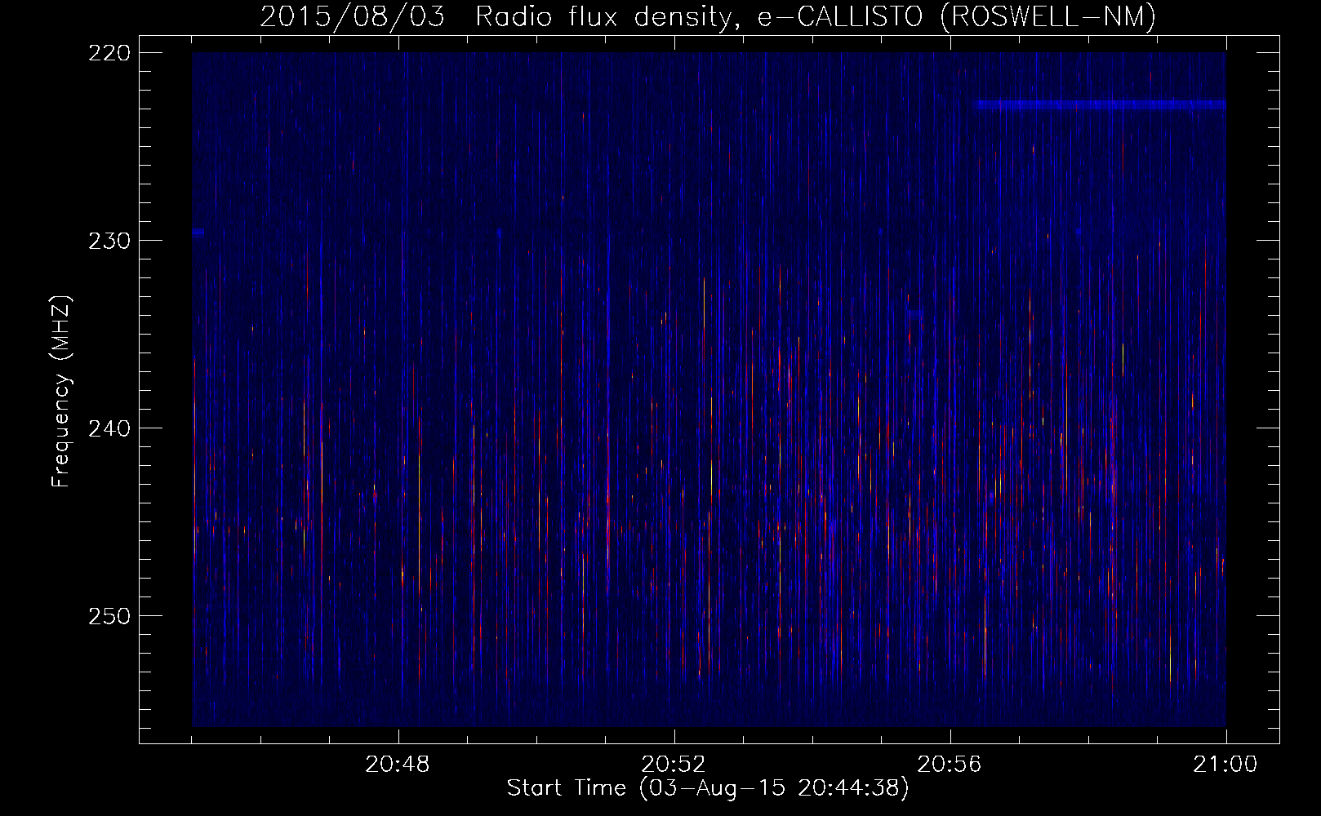
Task: Click the horizontal blue band near 223 MHz
Action: (1101, 104)
